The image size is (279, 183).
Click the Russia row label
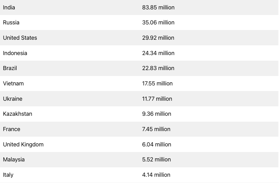pyautogui.click(x=11, y=23)
